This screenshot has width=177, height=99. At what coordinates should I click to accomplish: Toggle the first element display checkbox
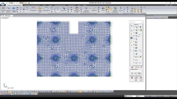(x=134, y=27)
